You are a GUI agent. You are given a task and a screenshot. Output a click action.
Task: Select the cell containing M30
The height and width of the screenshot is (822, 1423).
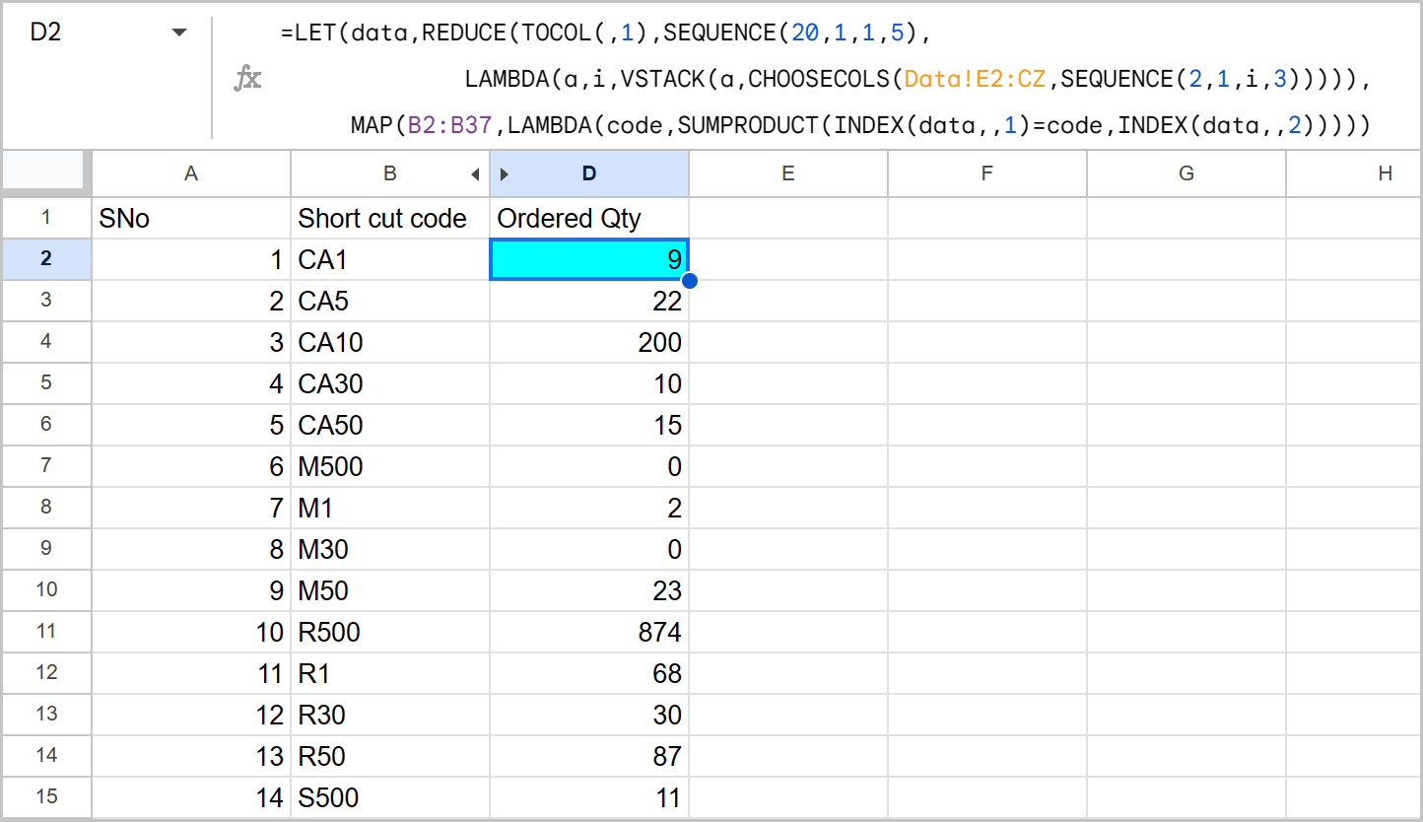pyautogui.click(x=390, y=549)
